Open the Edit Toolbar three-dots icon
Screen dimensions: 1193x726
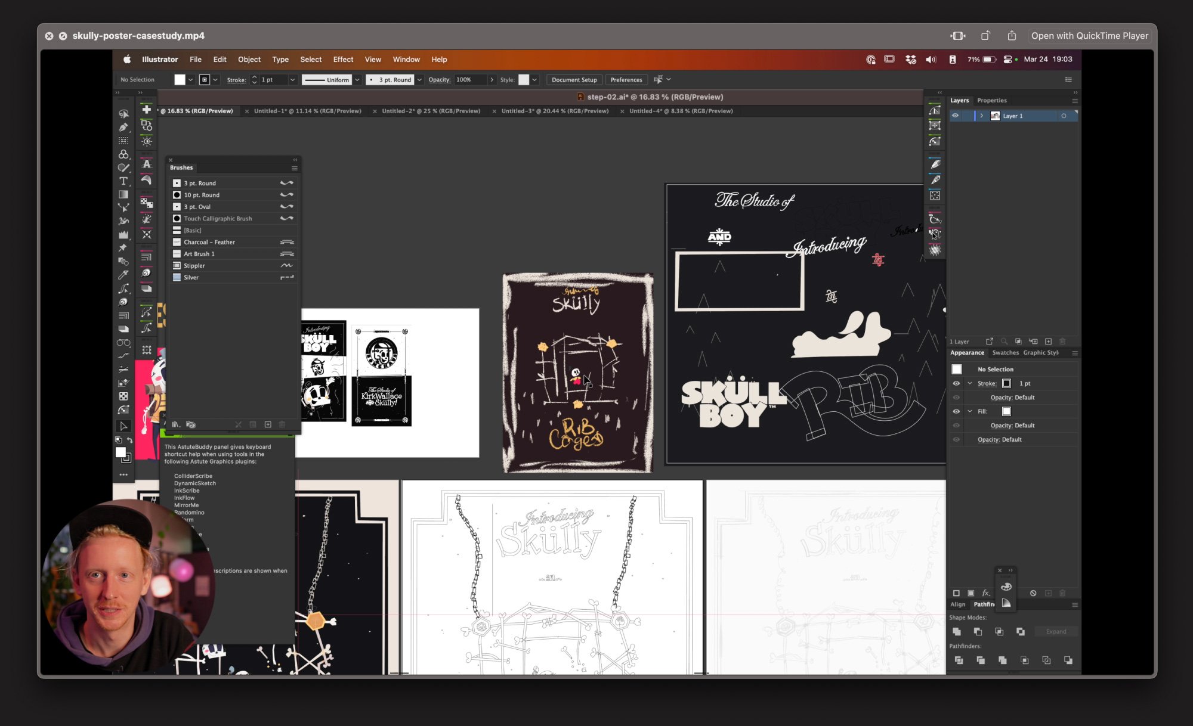pos(123,474)
